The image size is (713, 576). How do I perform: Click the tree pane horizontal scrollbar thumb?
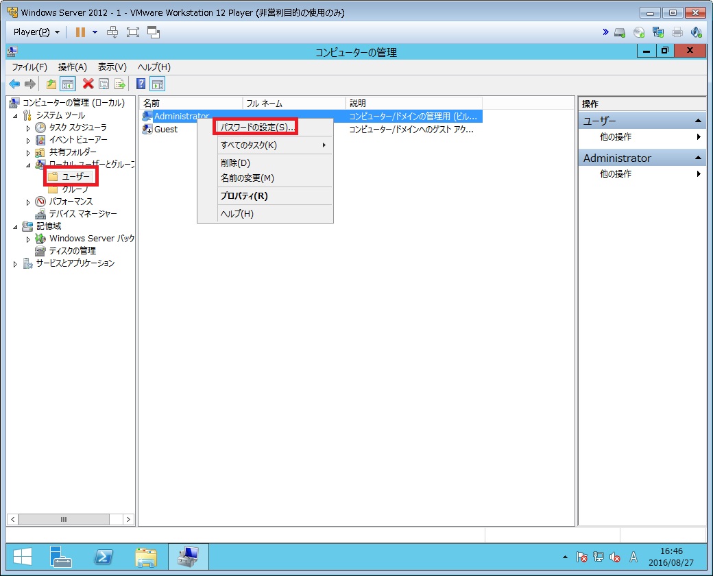click(64, 519)
